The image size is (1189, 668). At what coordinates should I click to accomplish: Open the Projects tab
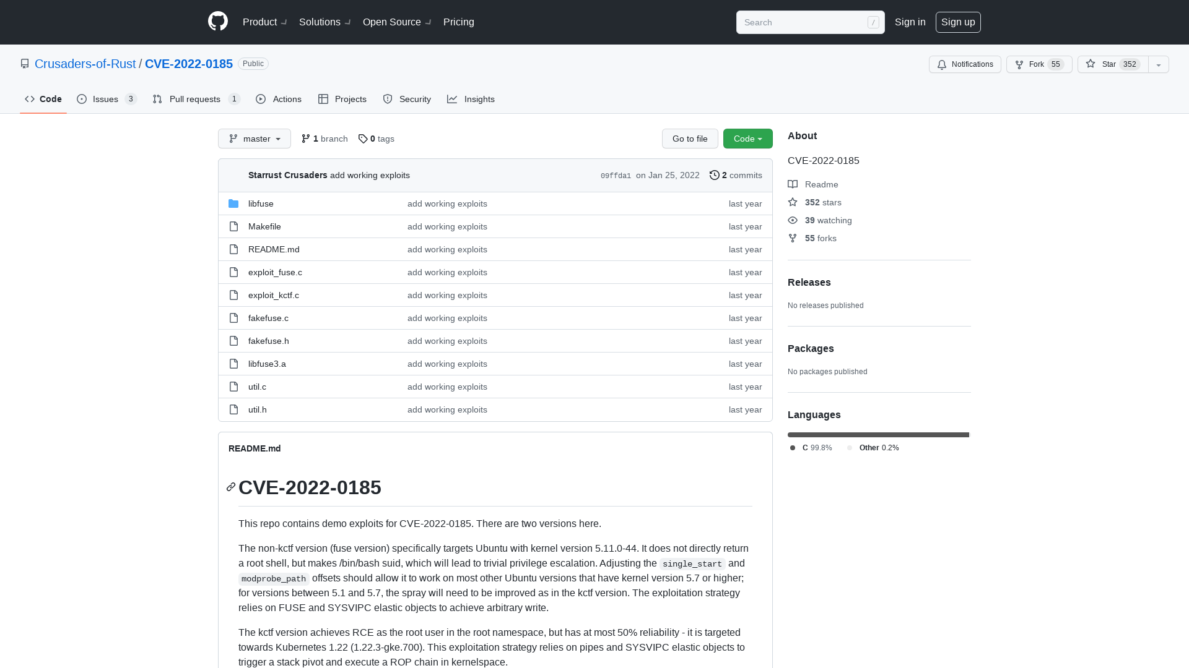coord(342,99)
